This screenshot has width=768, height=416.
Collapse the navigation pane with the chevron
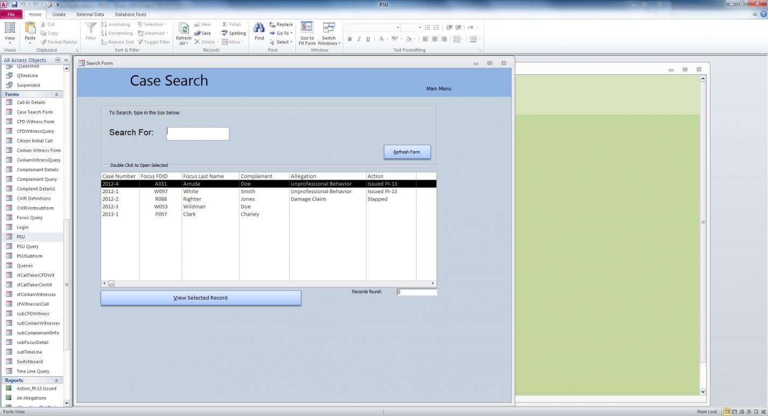(66, 60)
